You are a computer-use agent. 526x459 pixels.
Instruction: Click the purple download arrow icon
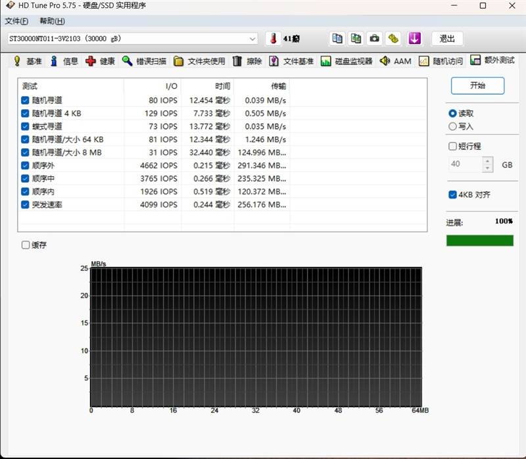tap(415, 39)
